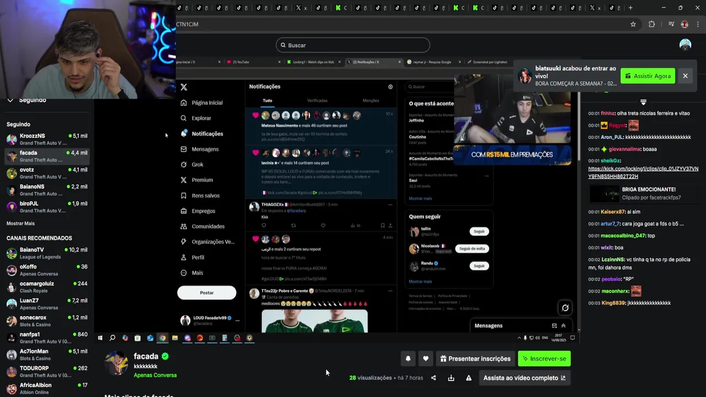Click chat username King8839
The width and height of the screenshot is (706, 397).
(x=613, y=303)
